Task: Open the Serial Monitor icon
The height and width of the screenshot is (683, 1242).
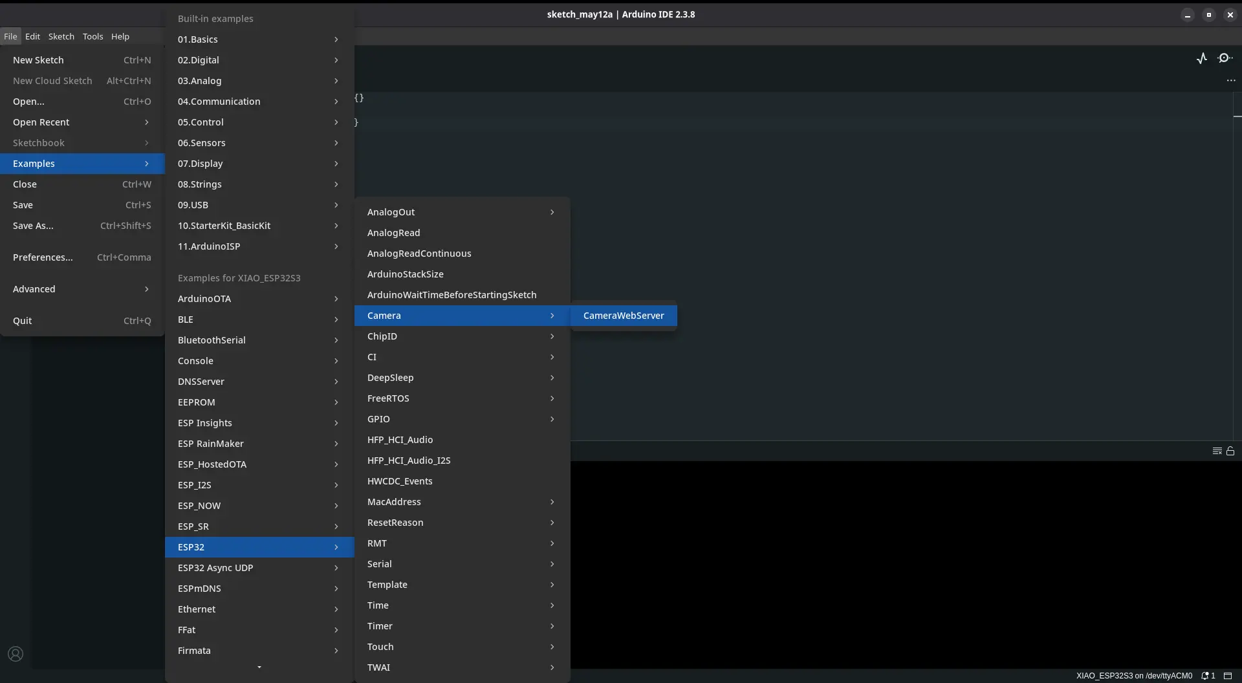Action: coord(1225,58)
